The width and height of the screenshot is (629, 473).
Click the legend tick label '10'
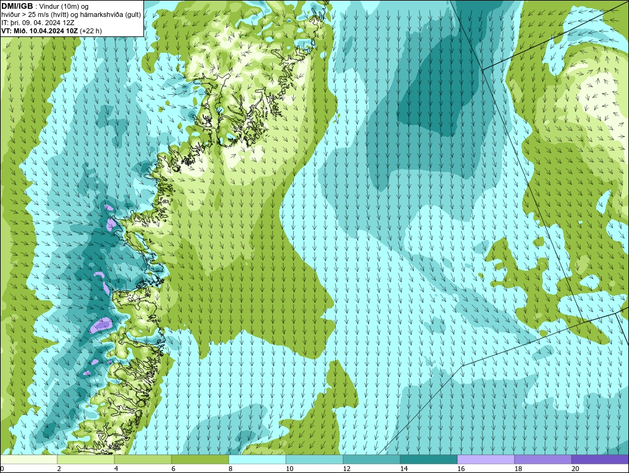289,469
